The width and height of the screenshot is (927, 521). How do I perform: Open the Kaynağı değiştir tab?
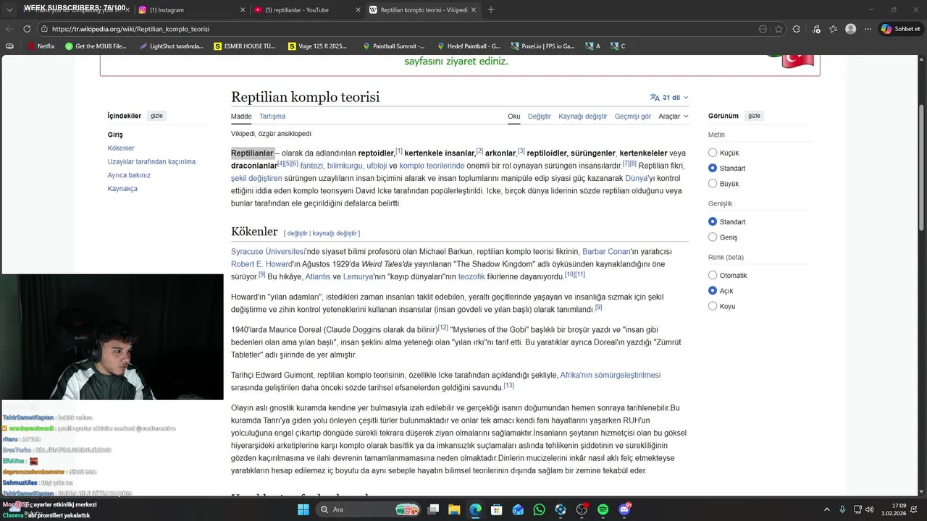click(583, 117)
